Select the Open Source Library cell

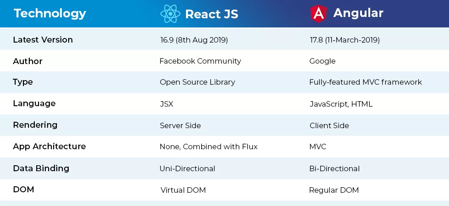click(197, 82)
